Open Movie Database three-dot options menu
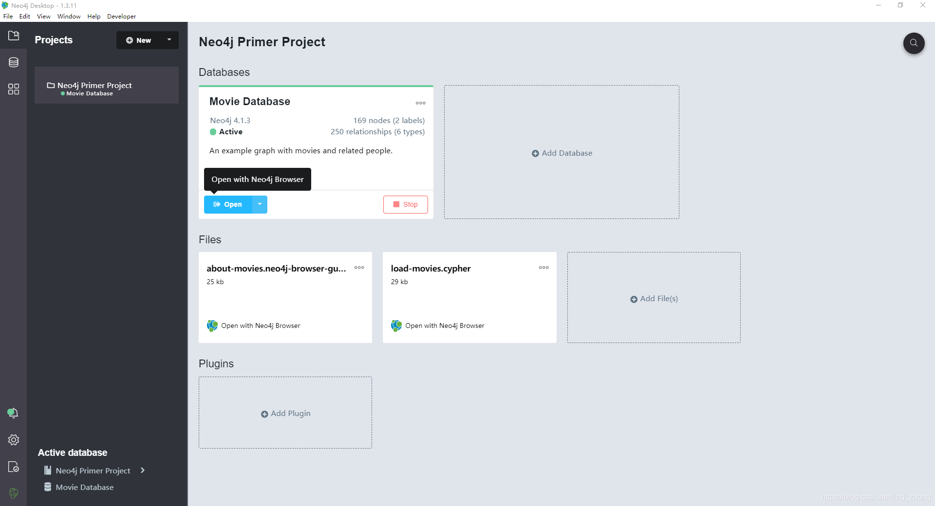This screenshot has width=935, height=506. point(421,103)
